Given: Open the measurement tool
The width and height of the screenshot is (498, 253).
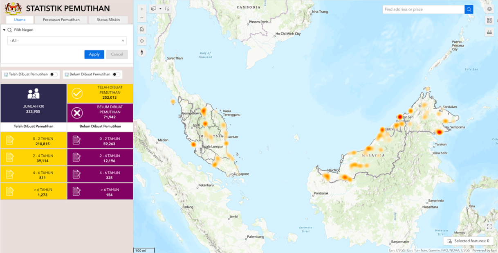Looking at the screenshot, I should [489, 32].
